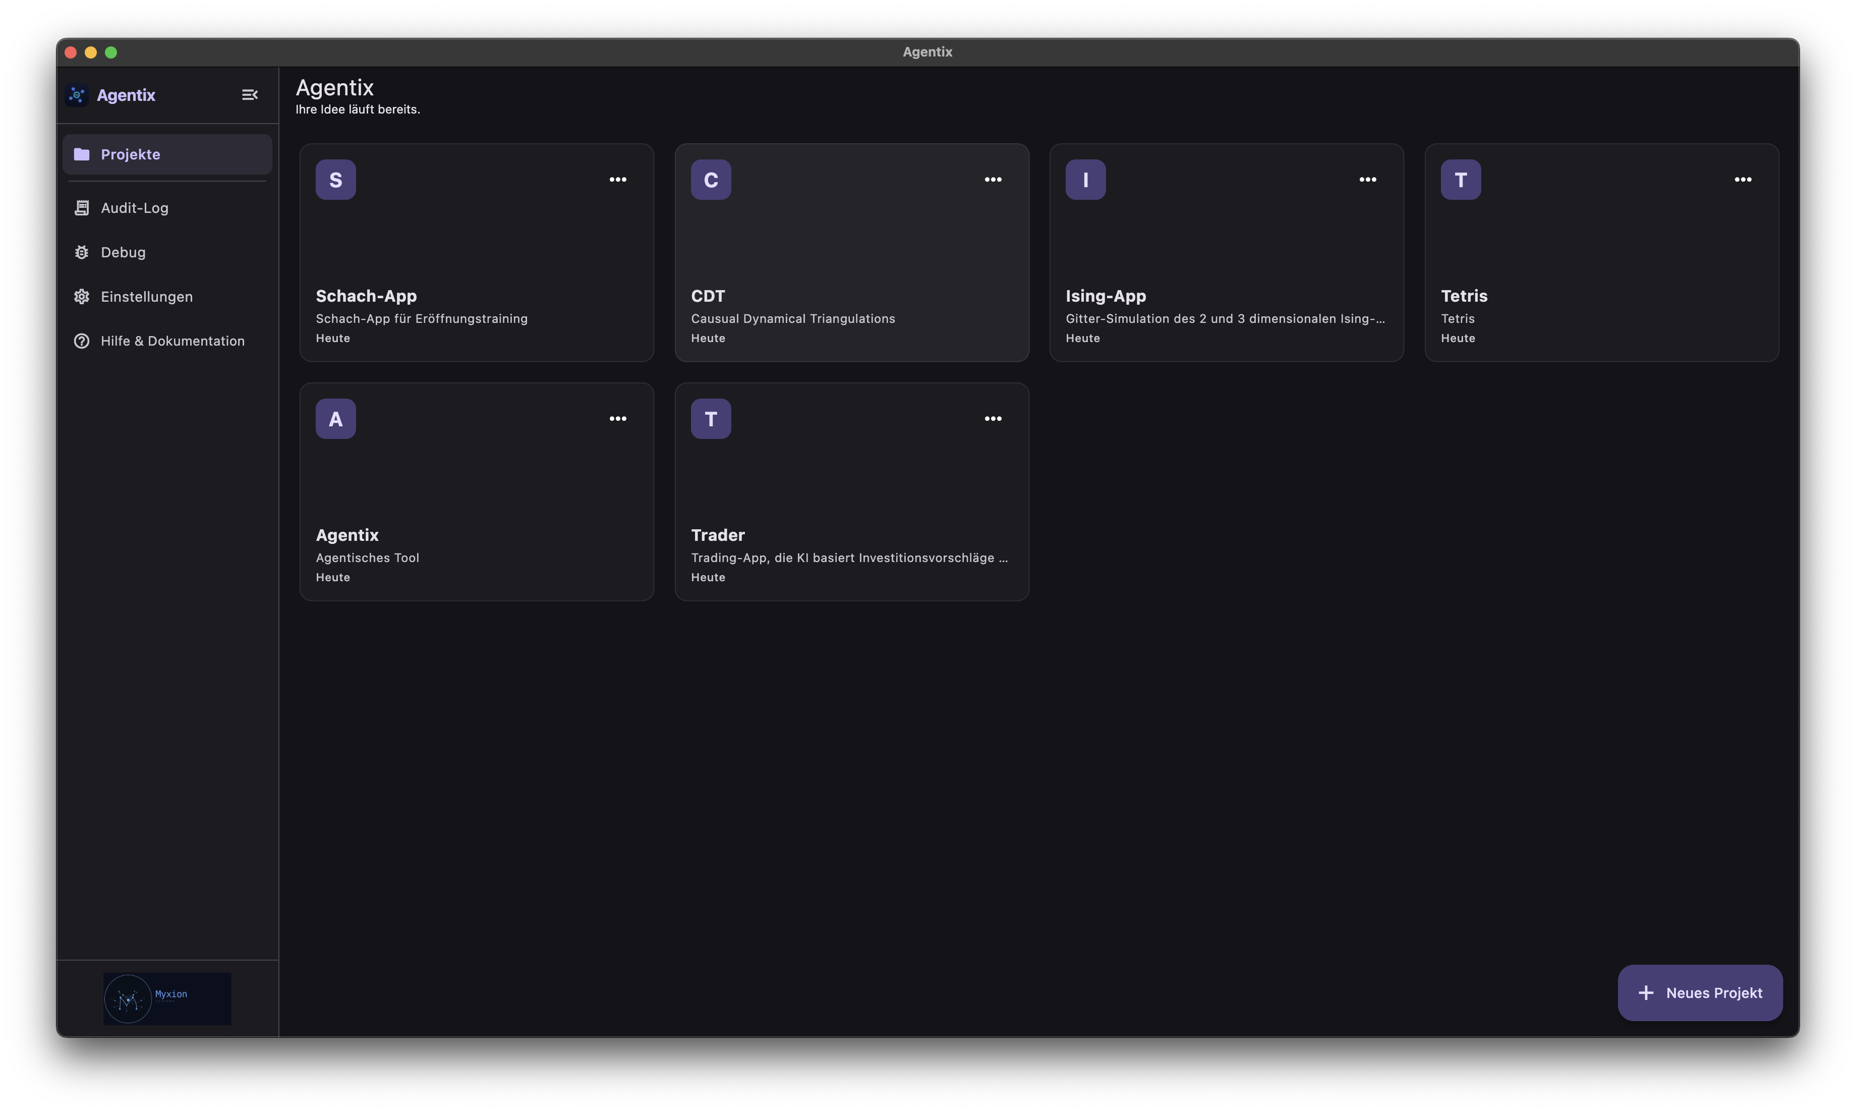Create a project with Neues Projekt button
Viewport: 1856px width, 1112px height.
point(1700,993)
